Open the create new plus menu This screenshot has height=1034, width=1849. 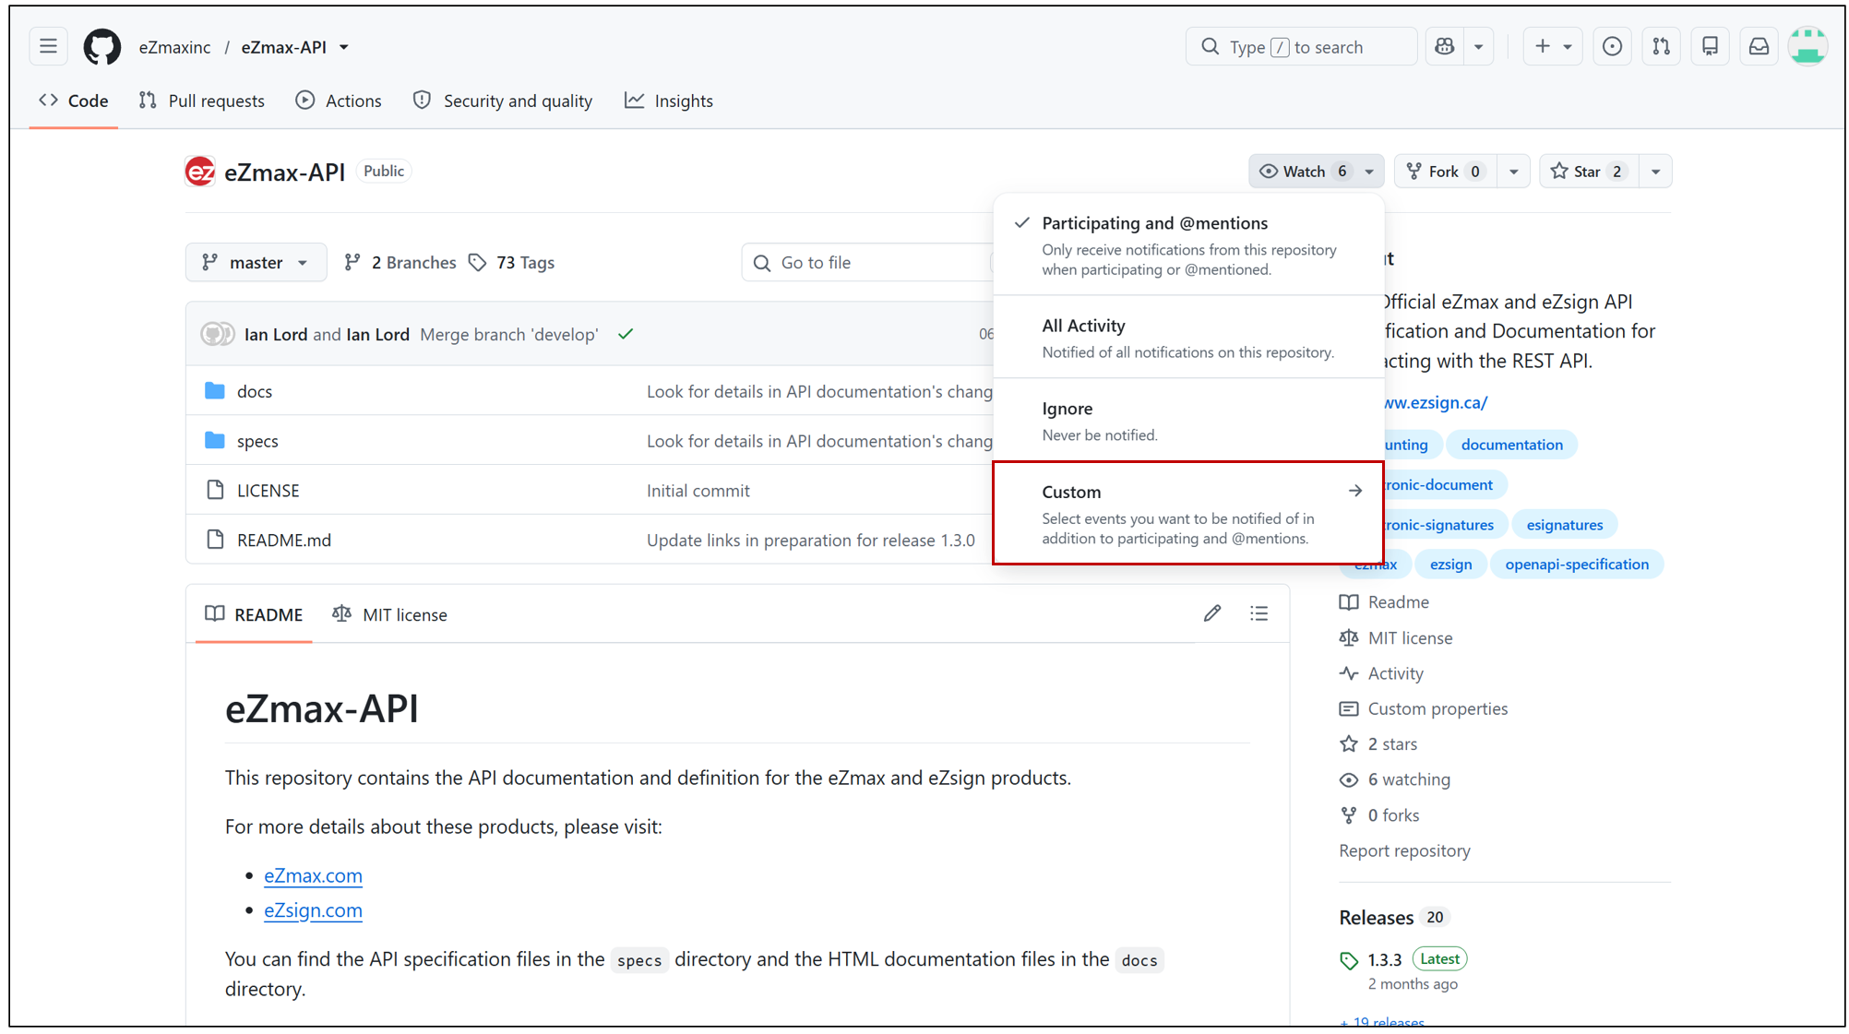pyautogui.click(x=1553, y=46)
